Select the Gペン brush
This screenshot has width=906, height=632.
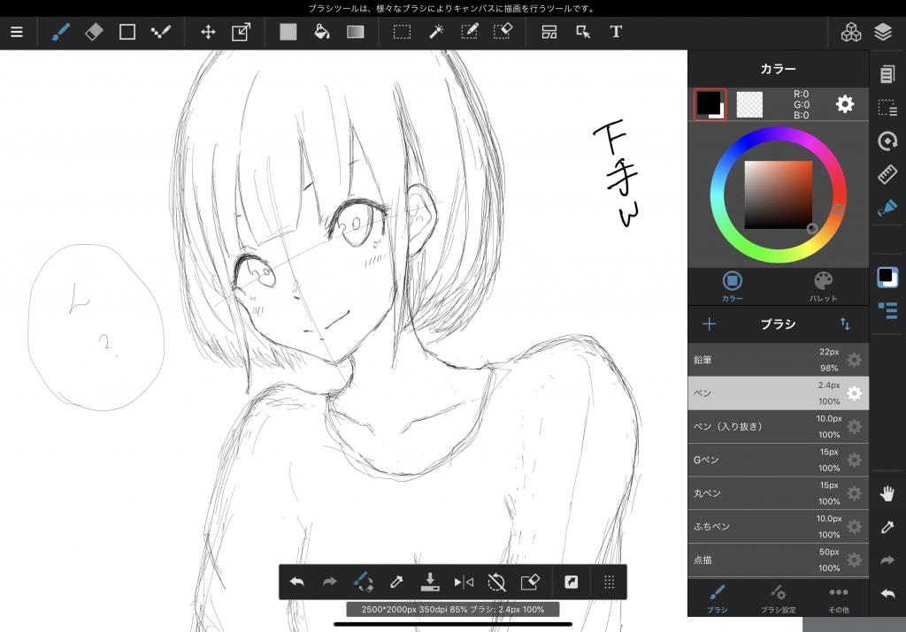pos(761,460)
